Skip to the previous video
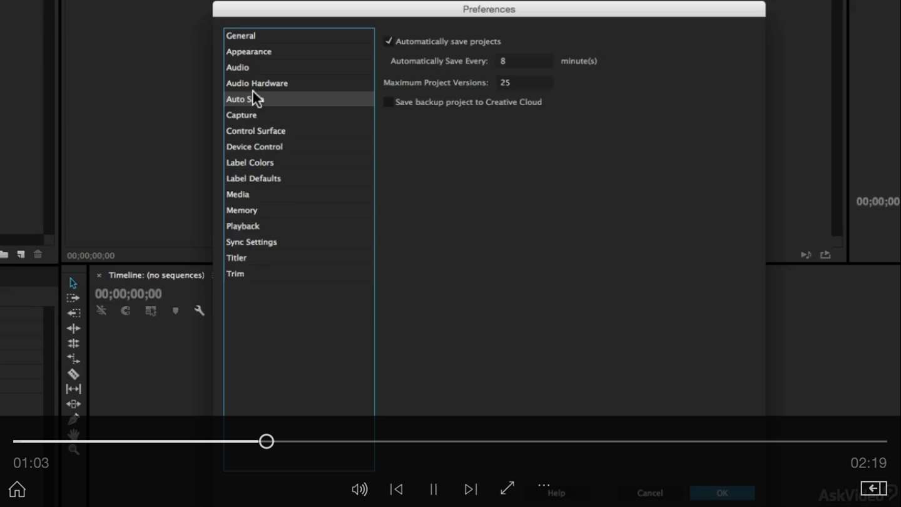The height and width of the screenshot is (507, 901). coord(396,489)
